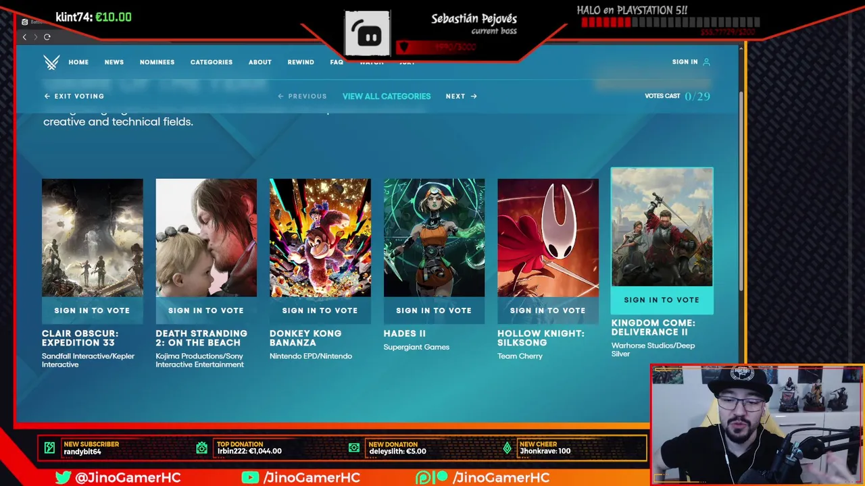Click the "randybit64" subscriber name
Screen dimensions: 865x486
(x=82, y=452)
